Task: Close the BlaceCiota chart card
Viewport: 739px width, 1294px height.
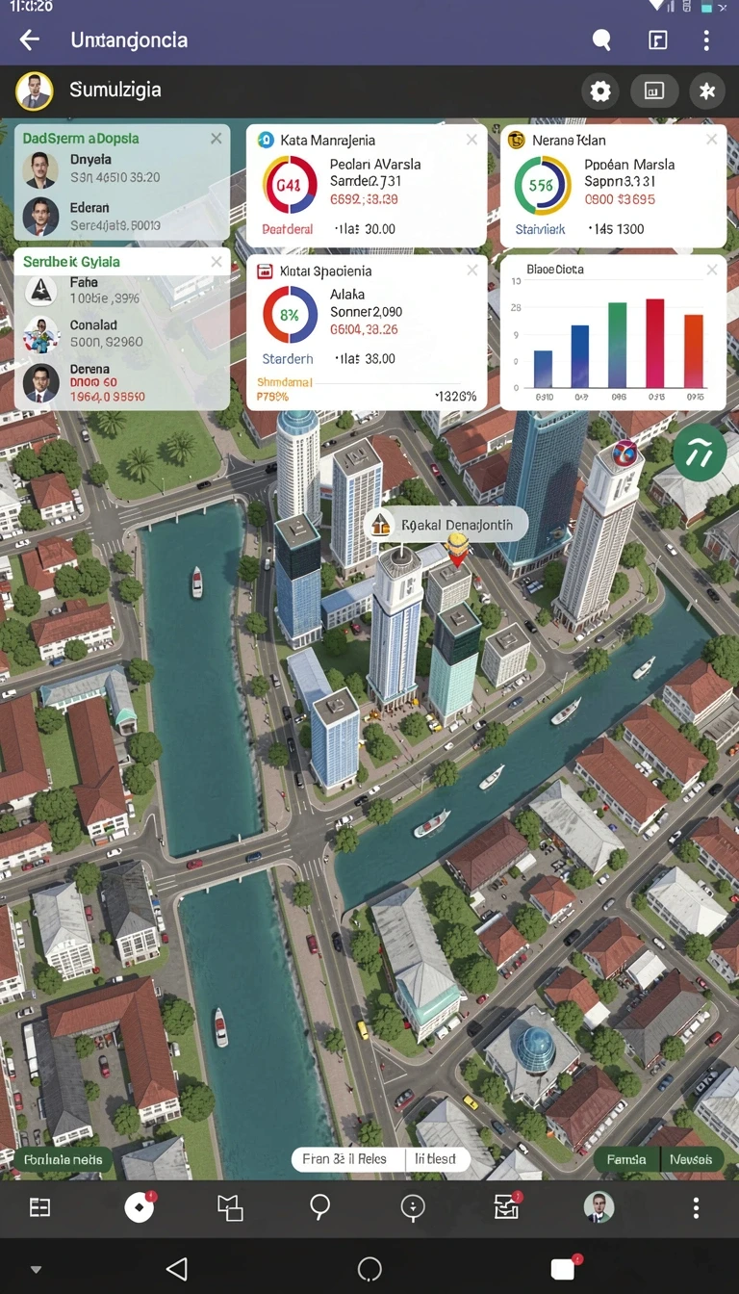Action: coord(711,271)
